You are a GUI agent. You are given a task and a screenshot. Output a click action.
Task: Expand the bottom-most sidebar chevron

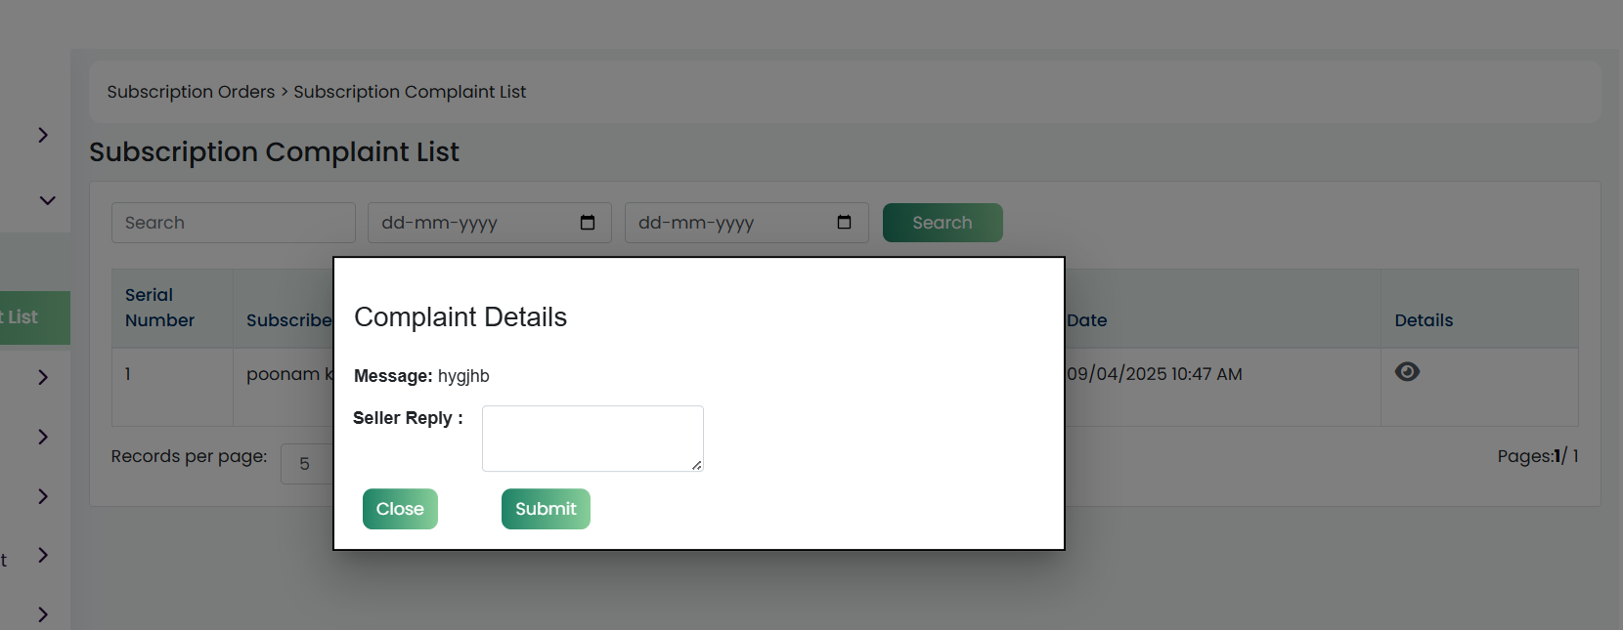43,614
